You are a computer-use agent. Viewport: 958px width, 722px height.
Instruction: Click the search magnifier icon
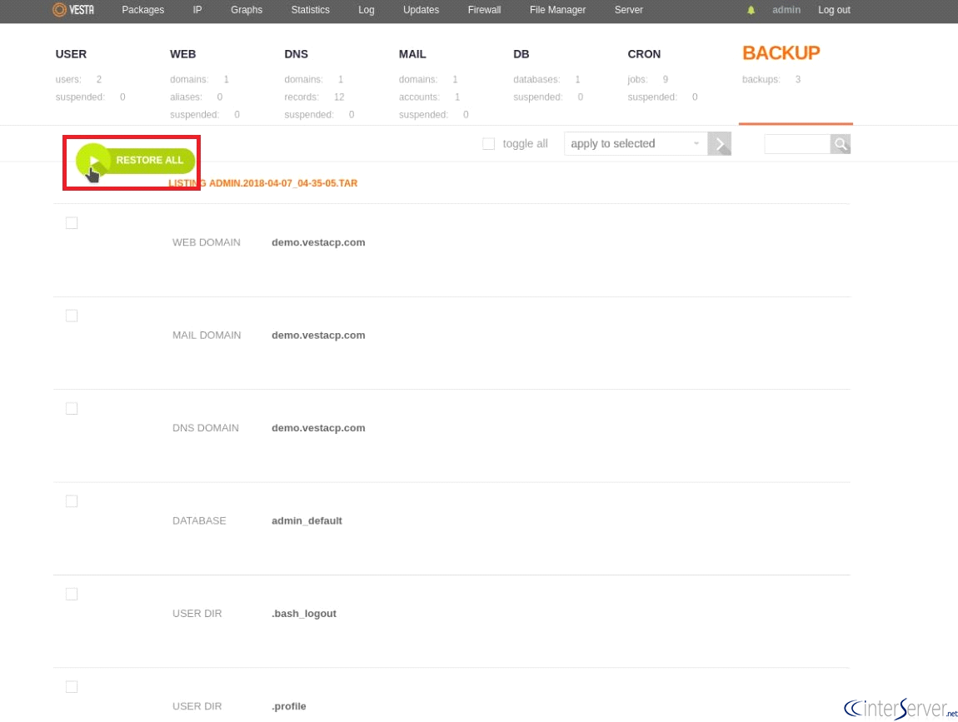click(x=840, y=144)
